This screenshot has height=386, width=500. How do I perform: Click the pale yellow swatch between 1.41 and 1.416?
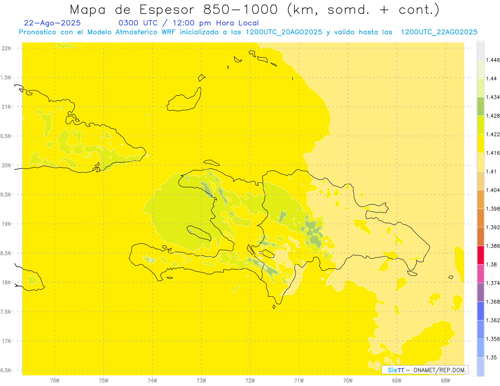coord(480,162)
